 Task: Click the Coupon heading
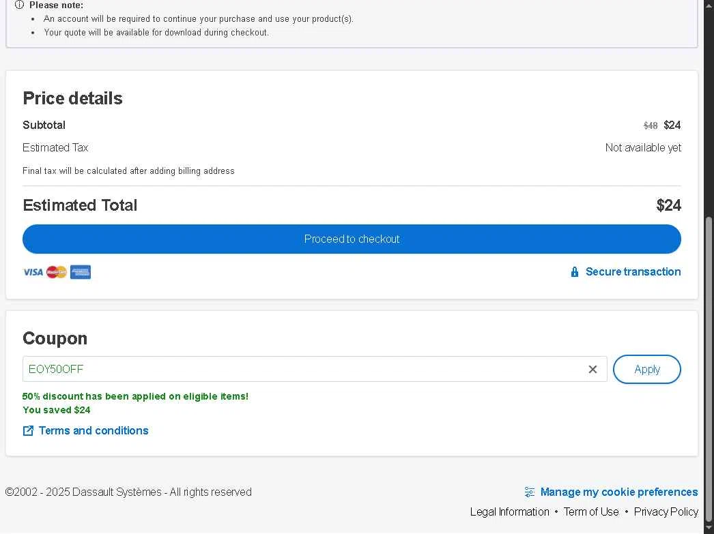[x=55, y=338]
